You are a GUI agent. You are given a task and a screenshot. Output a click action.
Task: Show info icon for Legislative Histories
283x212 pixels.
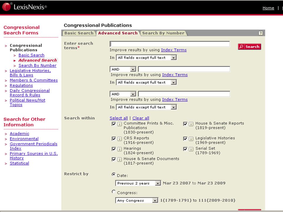pyautogui.click(x=191, y=139)
